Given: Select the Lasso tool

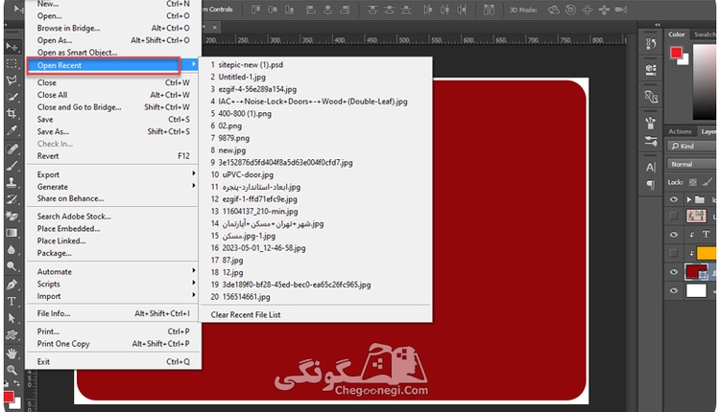Looking at the screenshot, I should (12, 80).
